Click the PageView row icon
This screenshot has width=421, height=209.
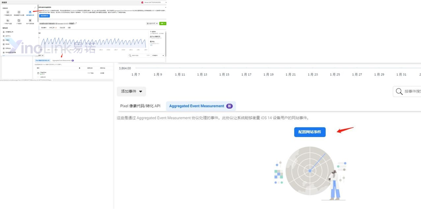coord(38,73)
